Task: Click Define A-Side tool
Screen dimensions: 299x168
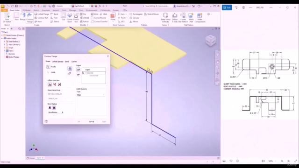Action: 175,18
